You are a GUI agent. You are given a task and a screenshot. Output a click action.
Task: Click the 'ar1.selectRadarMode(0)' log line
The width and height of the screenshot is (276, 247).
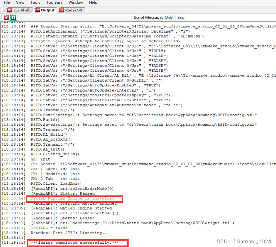[x=72, y=189]
